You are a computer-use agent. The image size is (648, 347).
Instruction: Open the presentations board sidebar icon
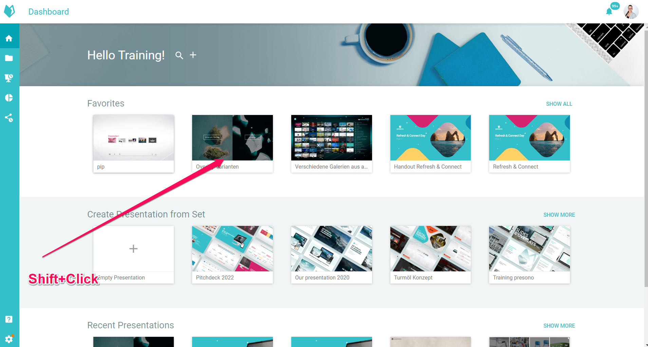9,78
